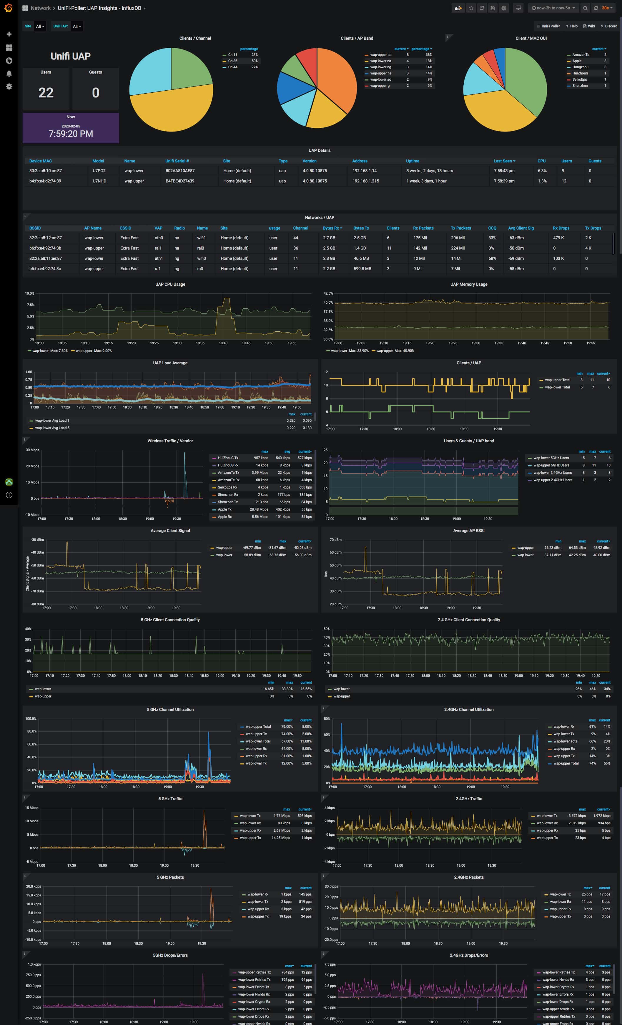Expand the time range picker now-3h
622x1025 pixels.
coord(553,8)
